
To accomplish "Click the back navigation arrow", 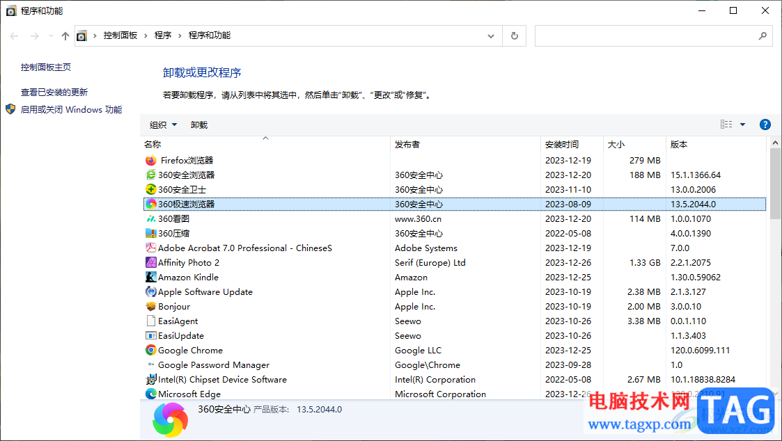I will 14,36.
